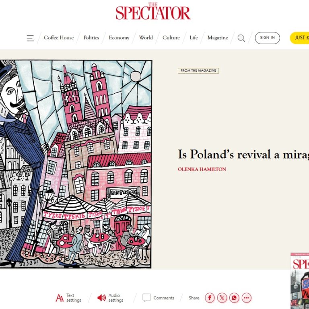Screen dimensions: 309x309
Task: Open the hamburger menu icon
Action: point(30,38)
